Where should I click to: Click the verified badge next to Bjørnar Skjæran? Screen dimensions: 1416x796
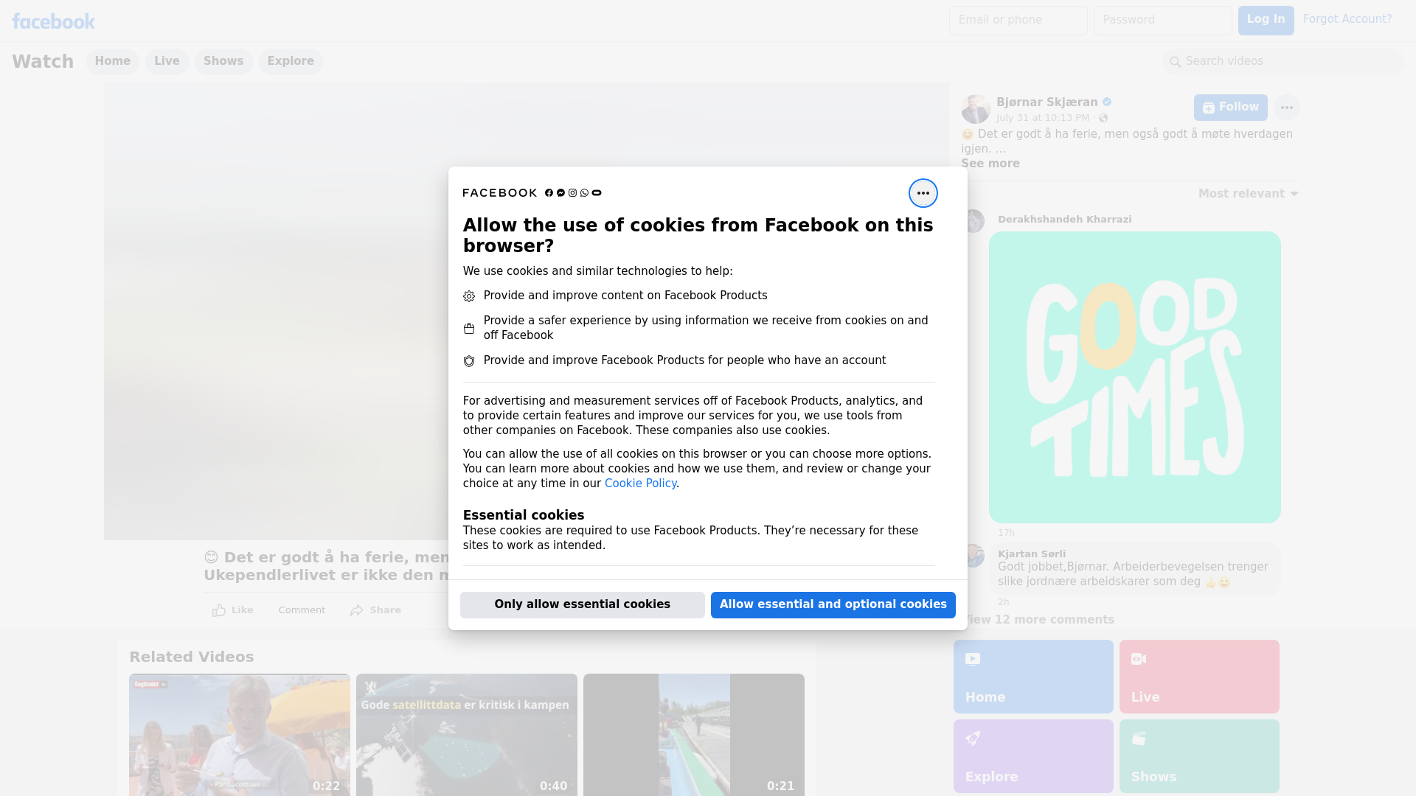(1107, 102)
